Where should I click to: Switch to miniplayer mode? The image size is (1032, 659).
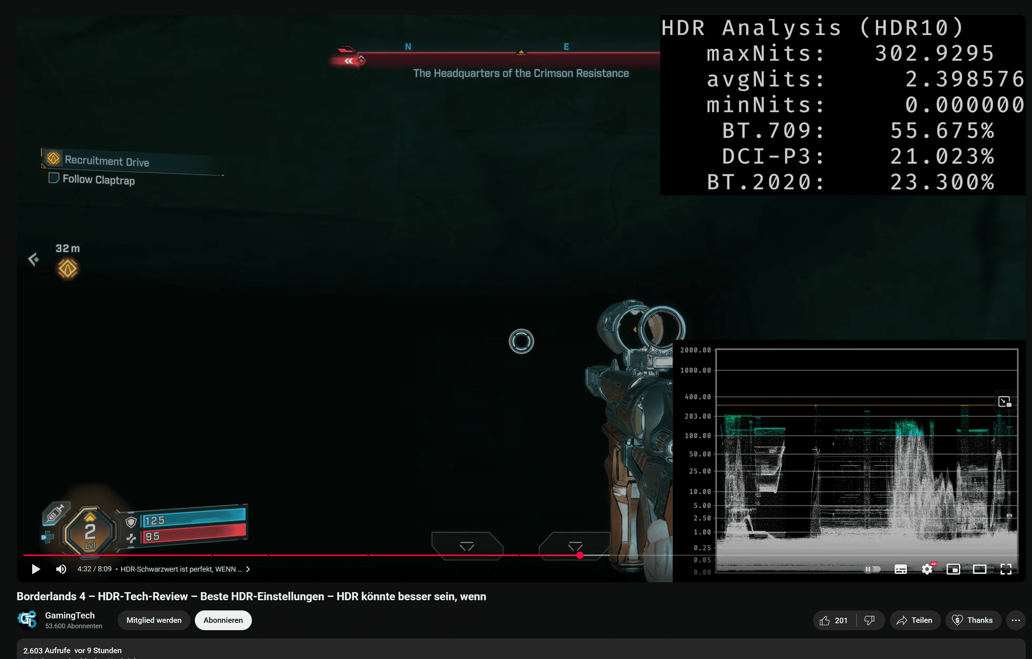[x=953, y=569]
